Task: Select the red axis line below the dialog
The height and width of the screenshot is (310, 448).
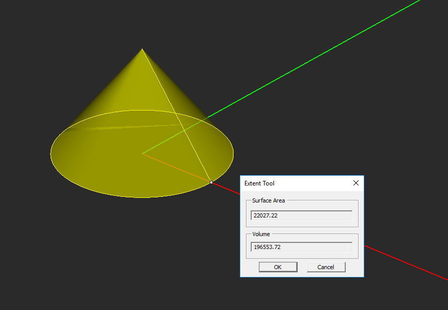Action: (406, 263)
